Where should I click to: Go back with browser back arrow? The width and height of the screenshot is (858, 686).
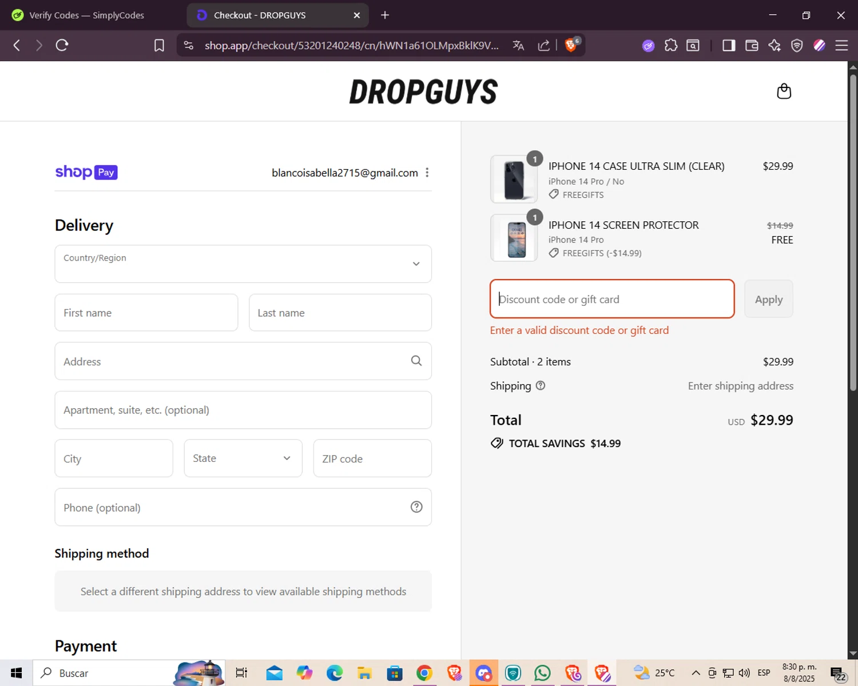pyautogui.click(x=17, y=46)
